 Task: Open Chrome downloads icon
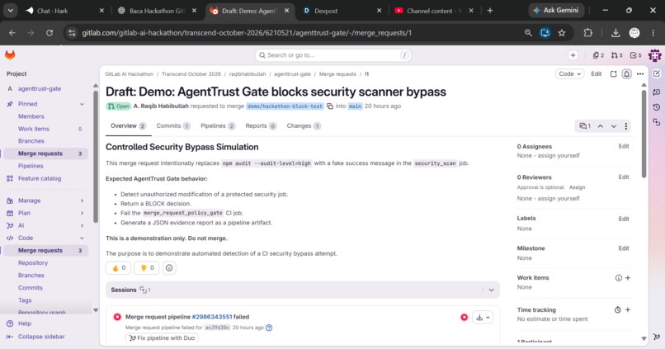click(x=615, y=33)
